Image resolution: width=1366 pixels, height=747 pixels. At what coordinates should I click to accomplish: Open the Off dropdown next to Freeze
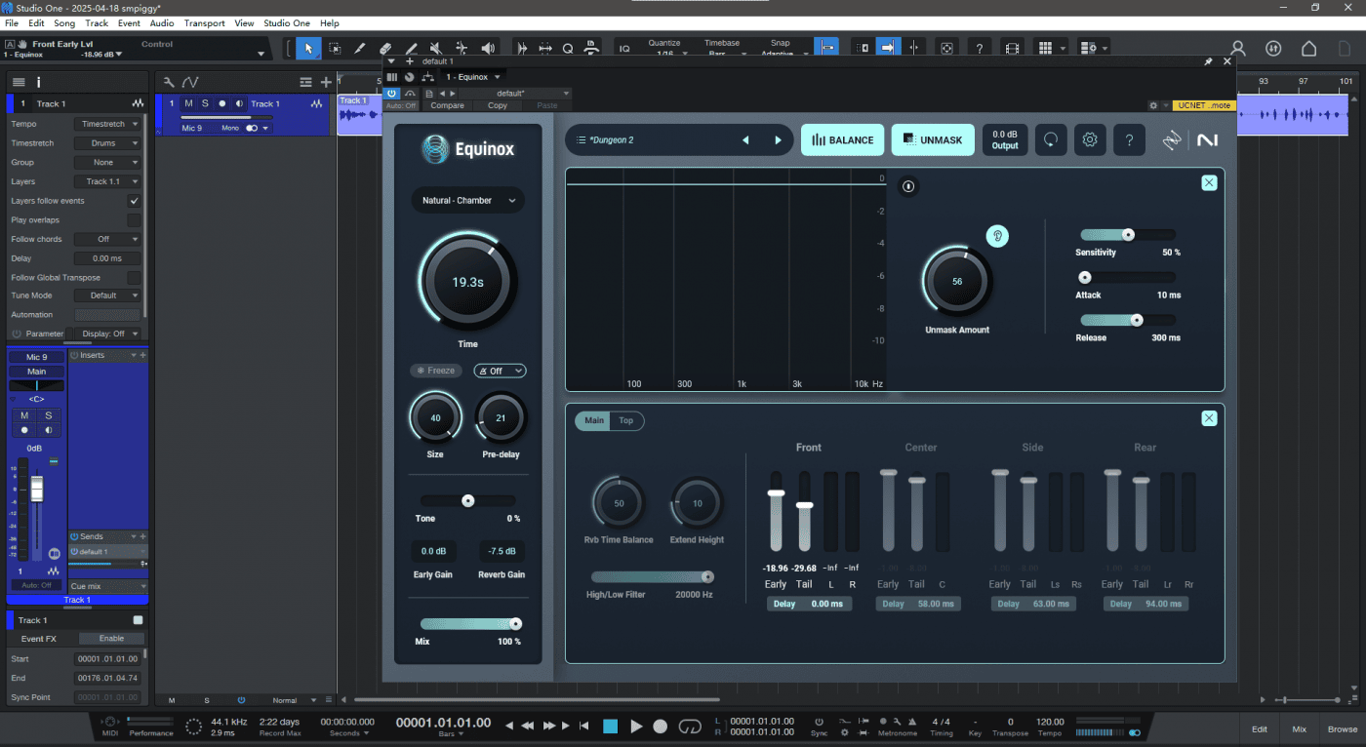(x=500, y=371)
